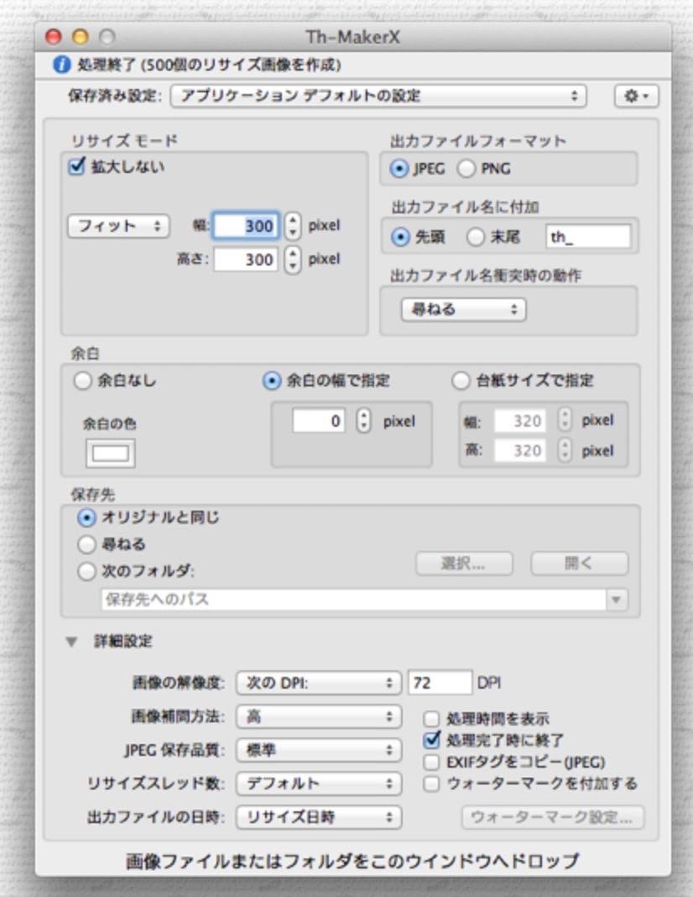Viewport: 693px width, 897px height.
Task: Open the 出力ファイル名衝突時の動作 尋ねる dropdown
Action: click(x=463, y=309)
